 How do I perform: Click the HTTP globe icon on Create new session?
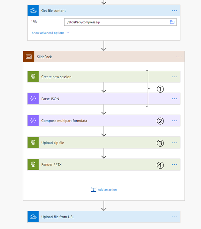click(33, 77)
